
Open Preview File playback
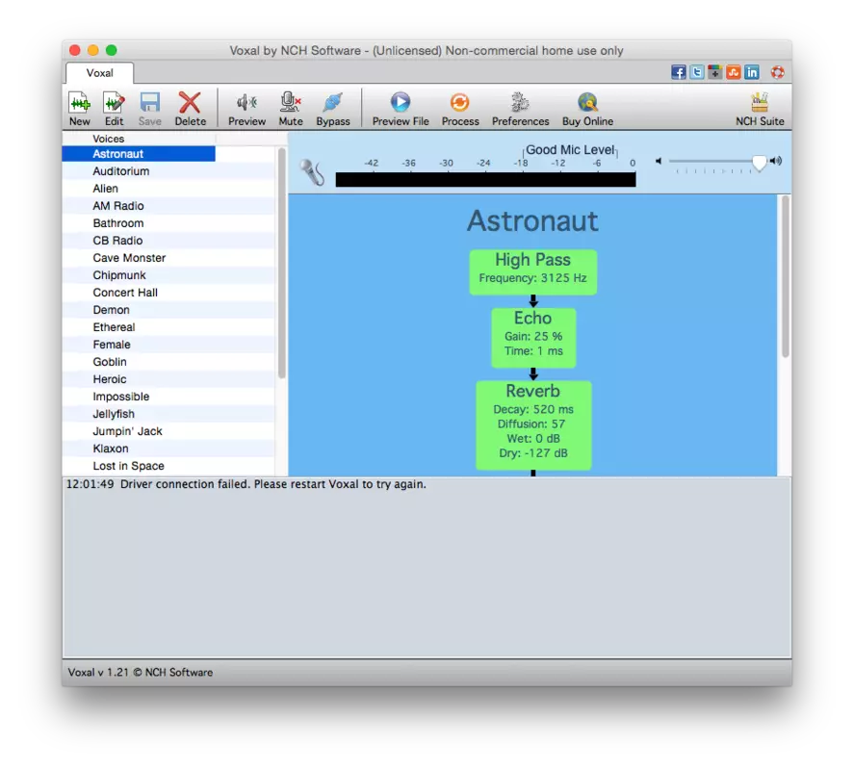(401, 109)
